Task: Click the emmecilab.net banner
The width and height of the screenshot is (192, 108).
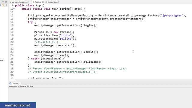Action: point(18,105)
